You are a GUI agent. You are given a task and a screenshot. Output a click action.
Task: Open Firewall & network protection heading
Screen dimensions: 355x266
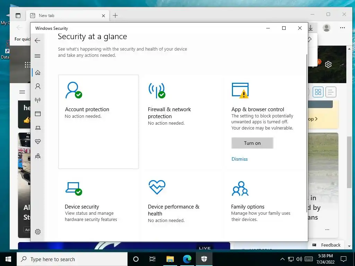tap(169, 113)
